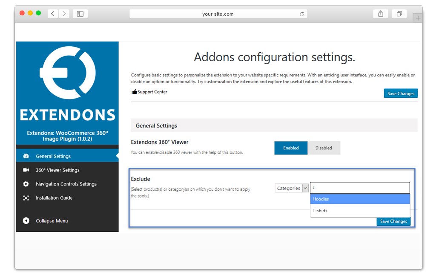Enable the 360° viewer

point(291,148)
